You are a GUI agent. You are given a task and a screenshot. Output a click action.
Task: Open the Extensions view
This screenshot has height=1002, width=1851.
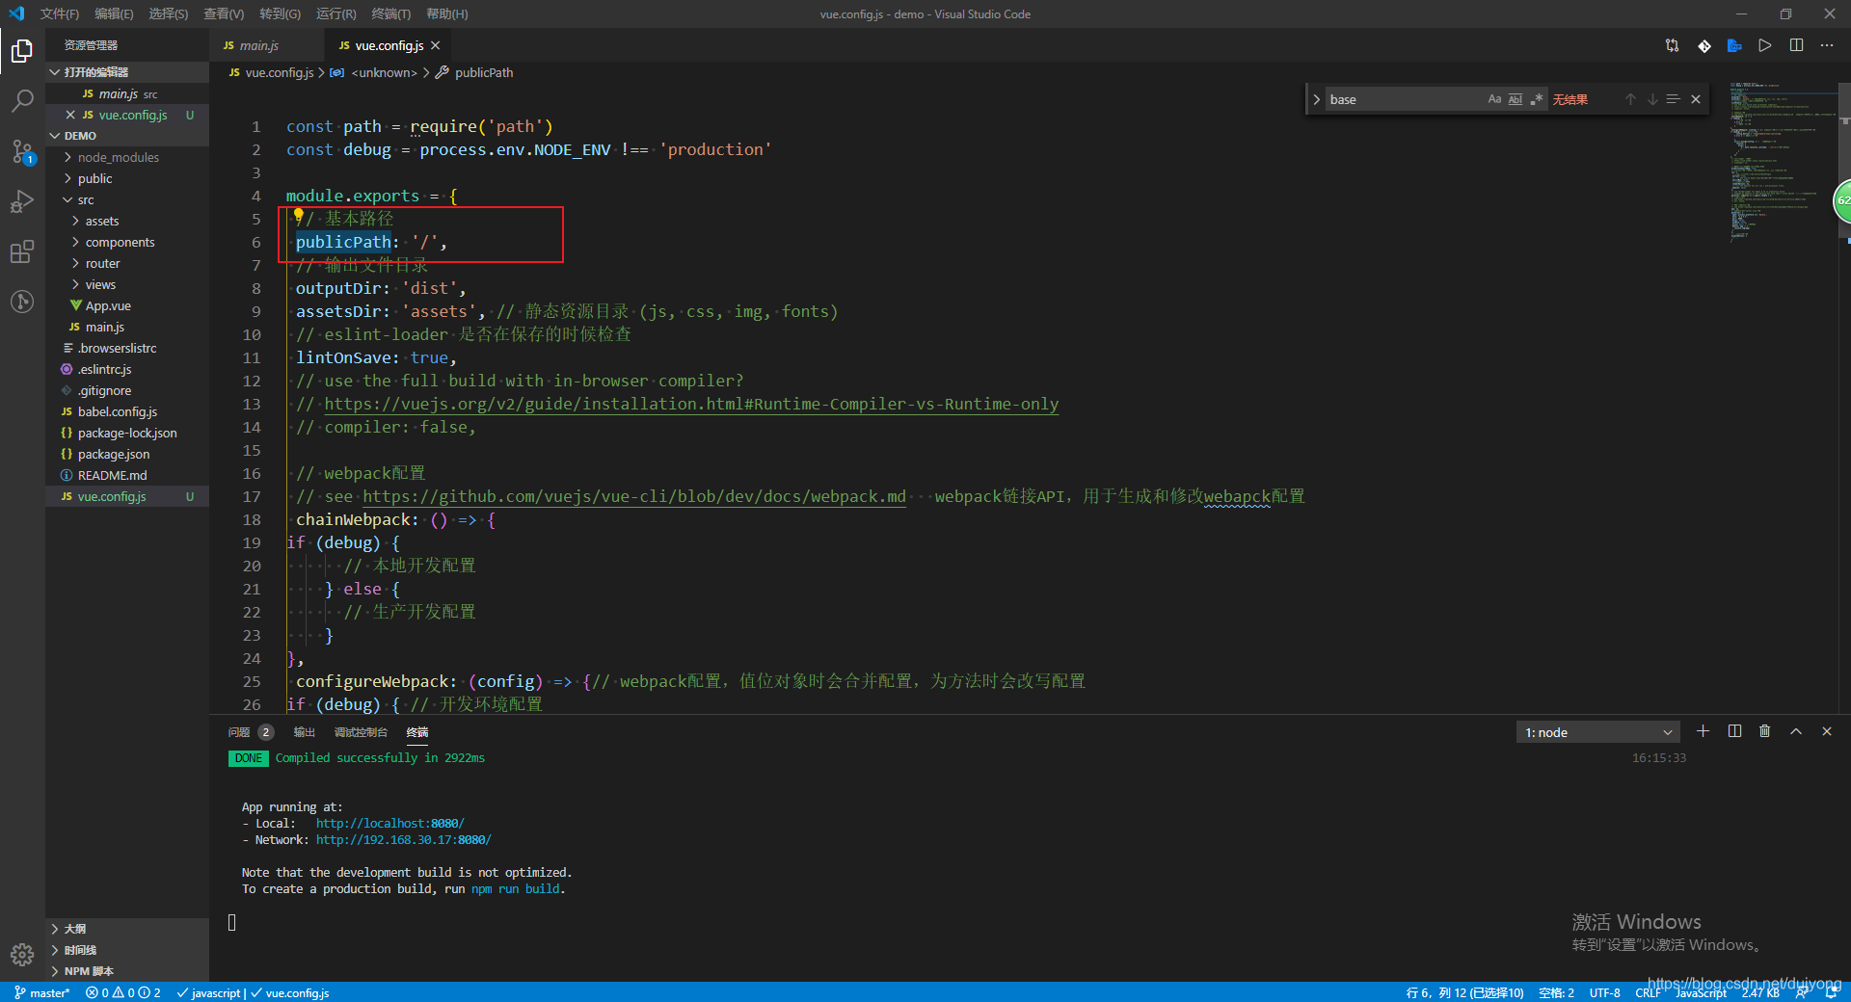click(22, 251)
